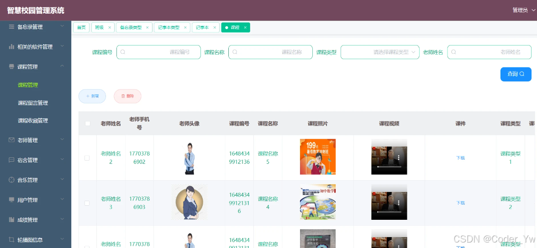Click 老师姓名2 male teacher avatar
This screenshot has height=248, width=537.
pyautogui.click(x=190, y=159)
